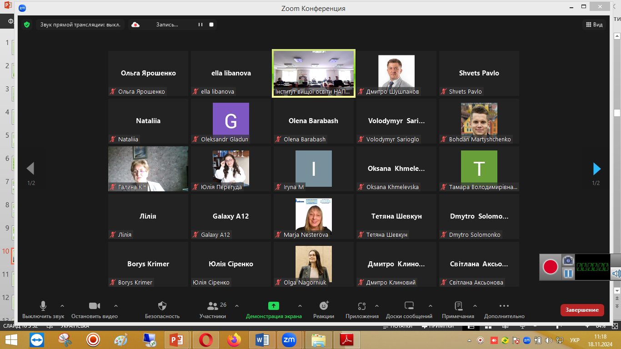Select Галина Кіт video thumbnail
This screenshot has height=349, width=621.
[148, 169]
